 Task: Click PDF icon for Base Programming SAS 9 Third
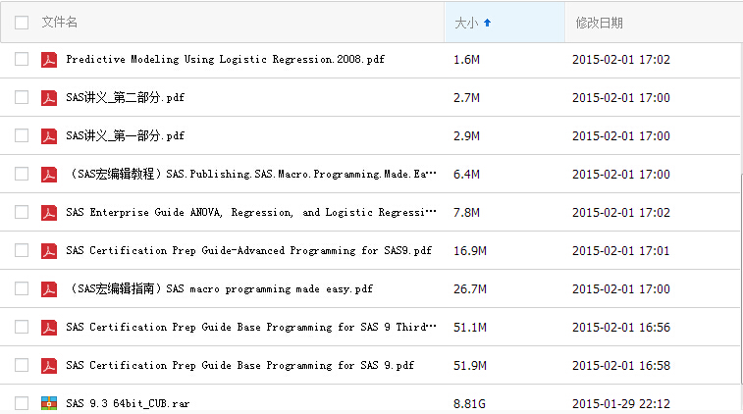tap(49, 328)
